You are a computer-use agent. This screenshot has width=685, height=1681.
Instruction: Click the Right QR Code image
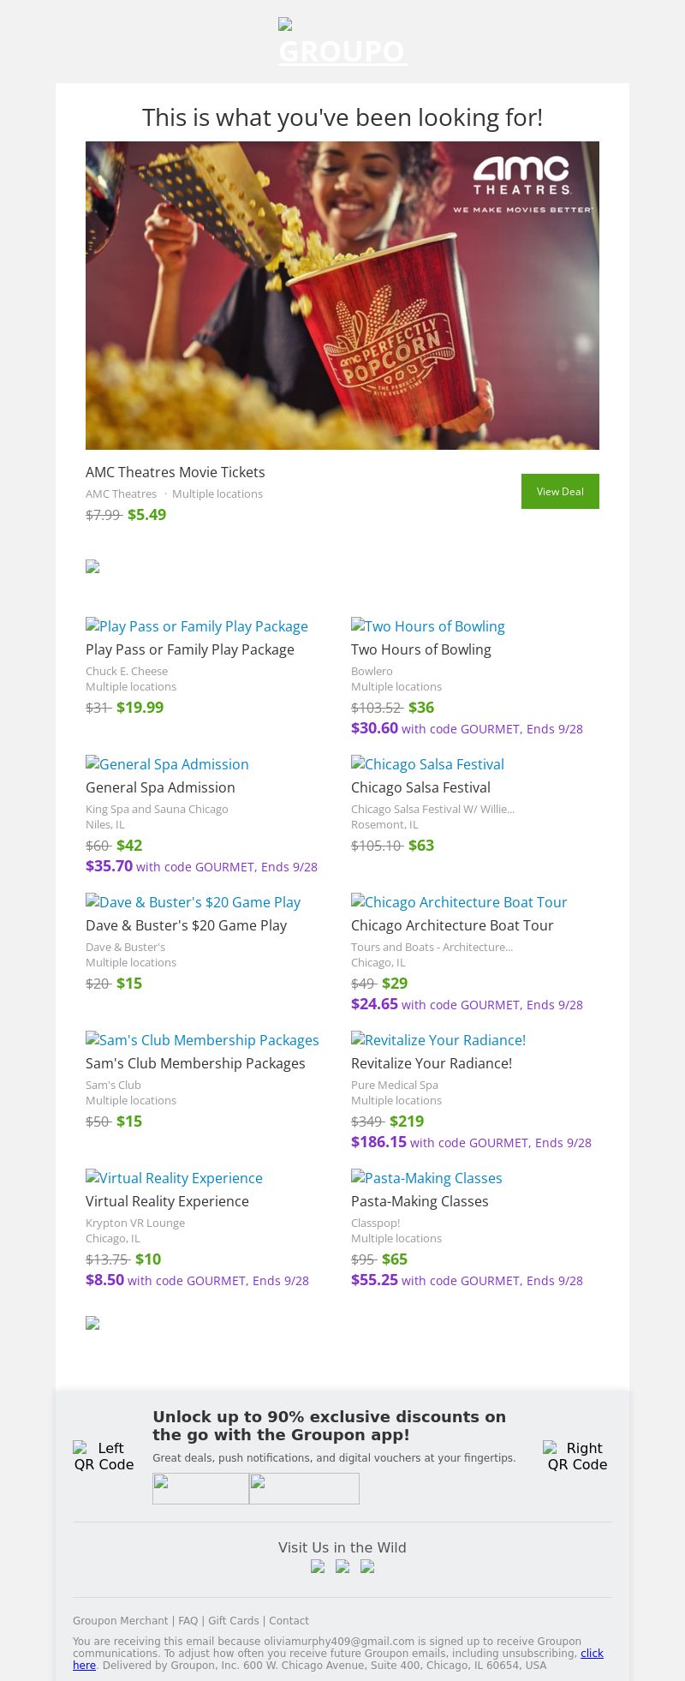point(577,1456)
